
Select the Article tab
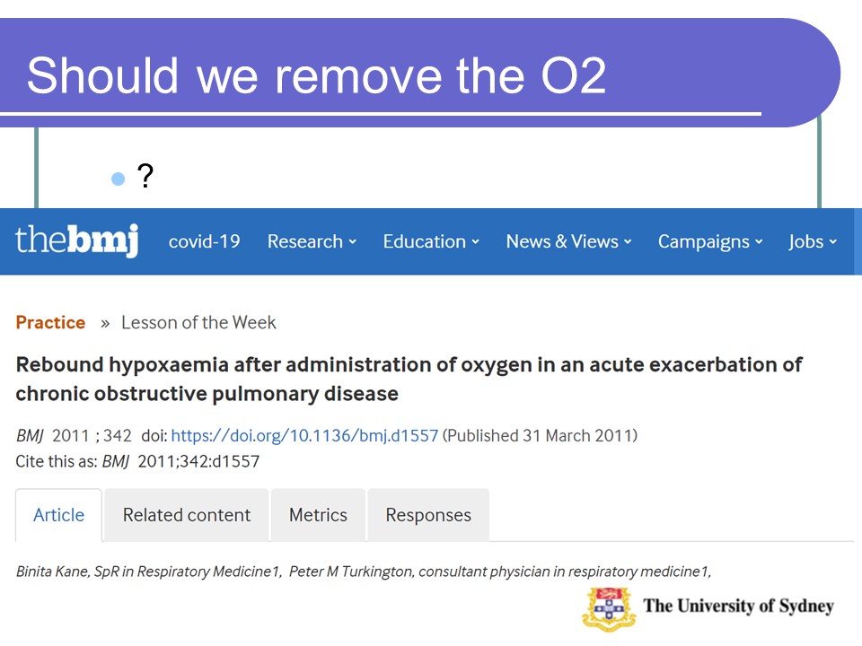coord(58,515)
